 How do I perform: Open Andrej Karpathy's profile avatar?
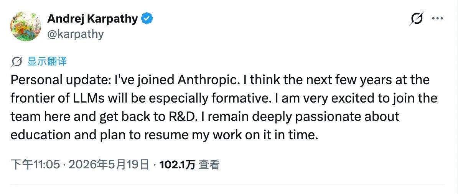tap(26, 26)
